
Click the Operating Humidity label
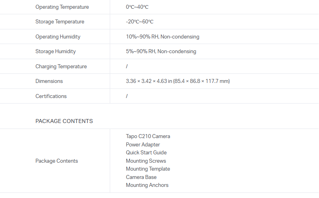58,37
